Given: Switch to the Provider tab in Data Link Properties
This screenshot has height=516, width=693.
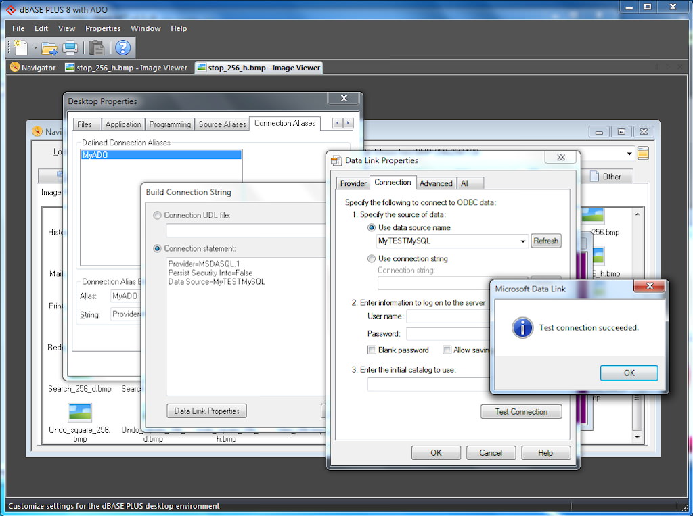Looking at the screenshot, I should click(353, 183).
